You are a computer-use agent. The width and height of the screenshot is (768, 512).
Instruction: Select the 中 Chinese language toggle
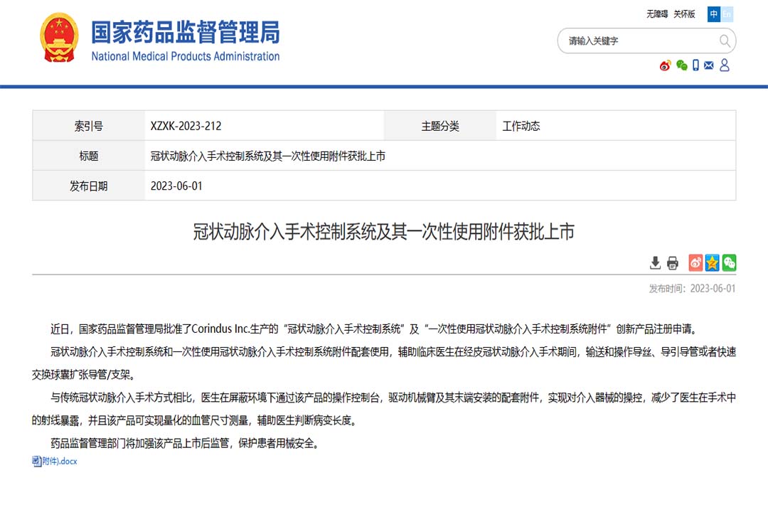[x=714, y=14]
